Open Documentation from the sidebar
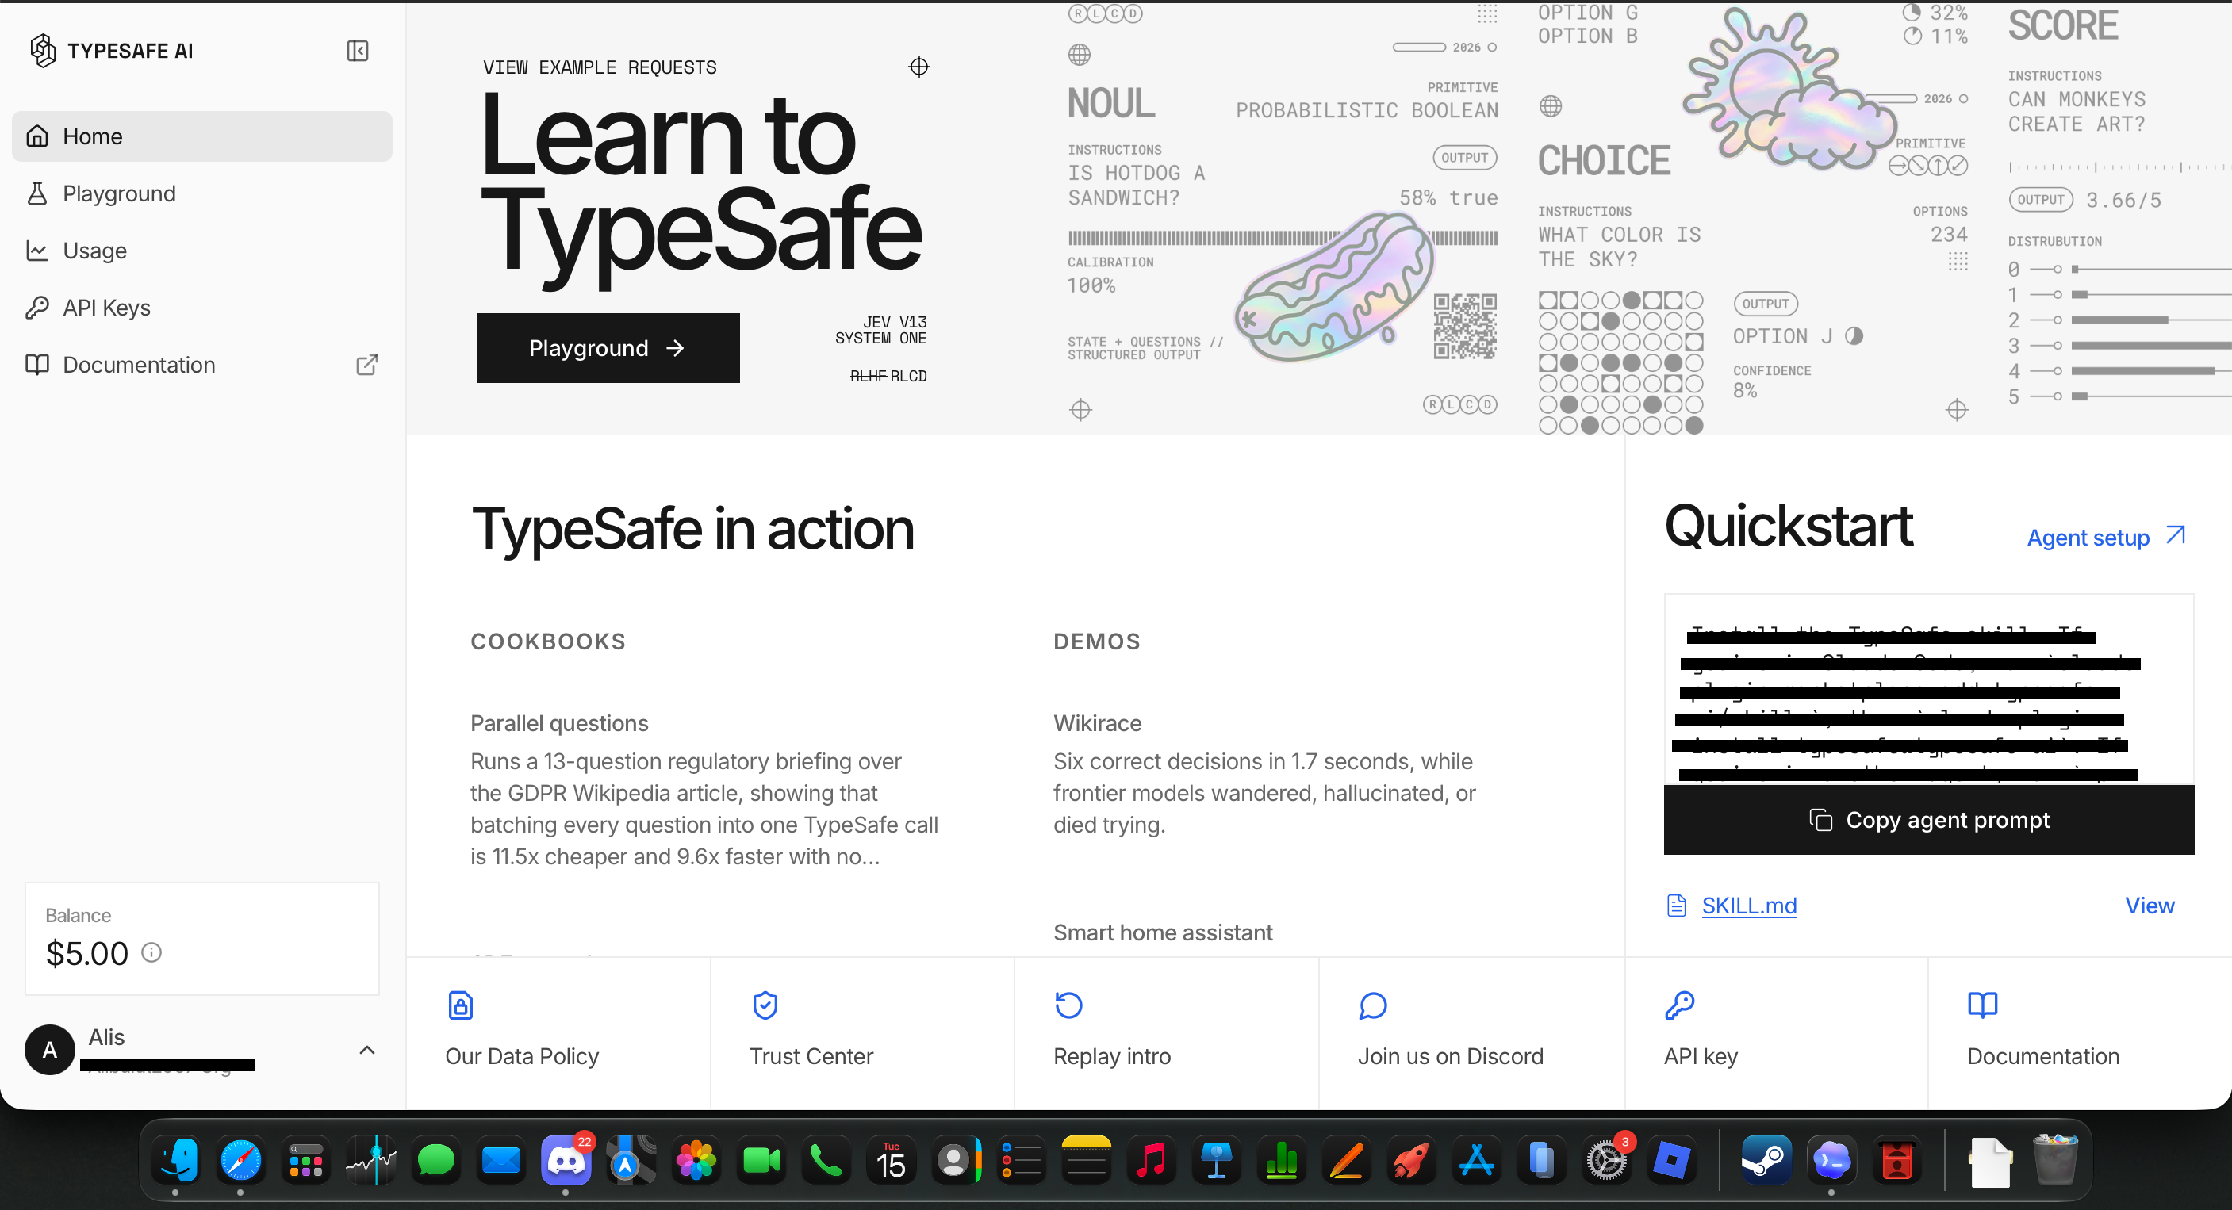This screenshot has width=2232, height=1210. point(202,365)
